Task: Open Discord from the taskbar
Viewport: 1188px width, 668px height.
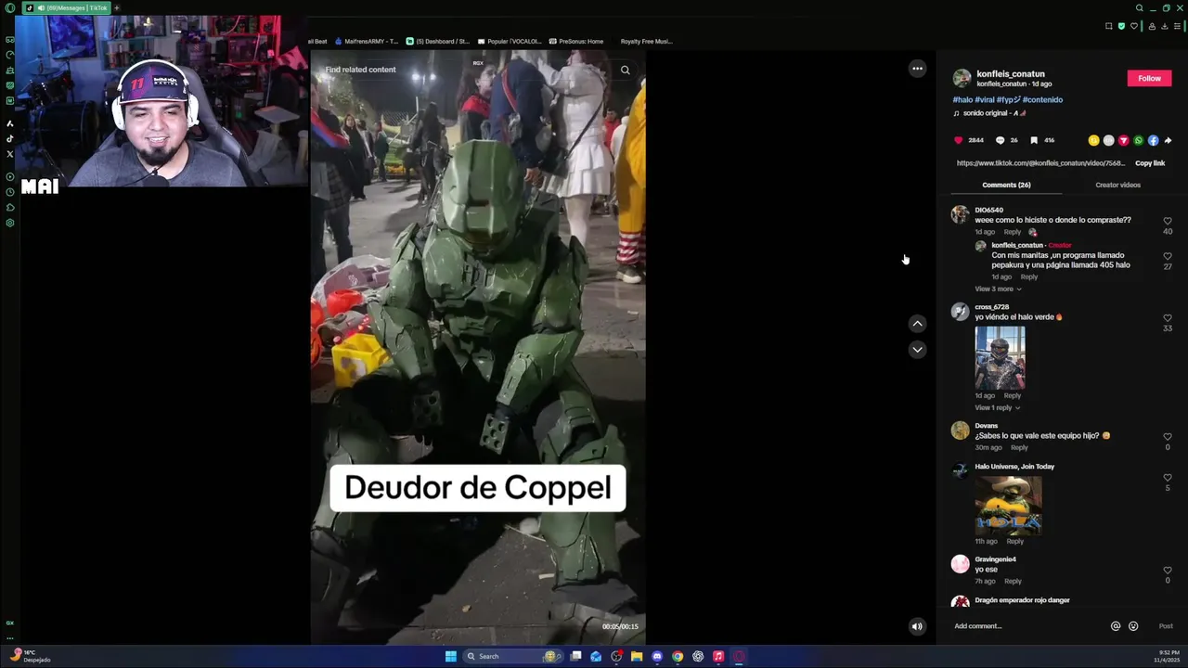Action: point(657,656)
